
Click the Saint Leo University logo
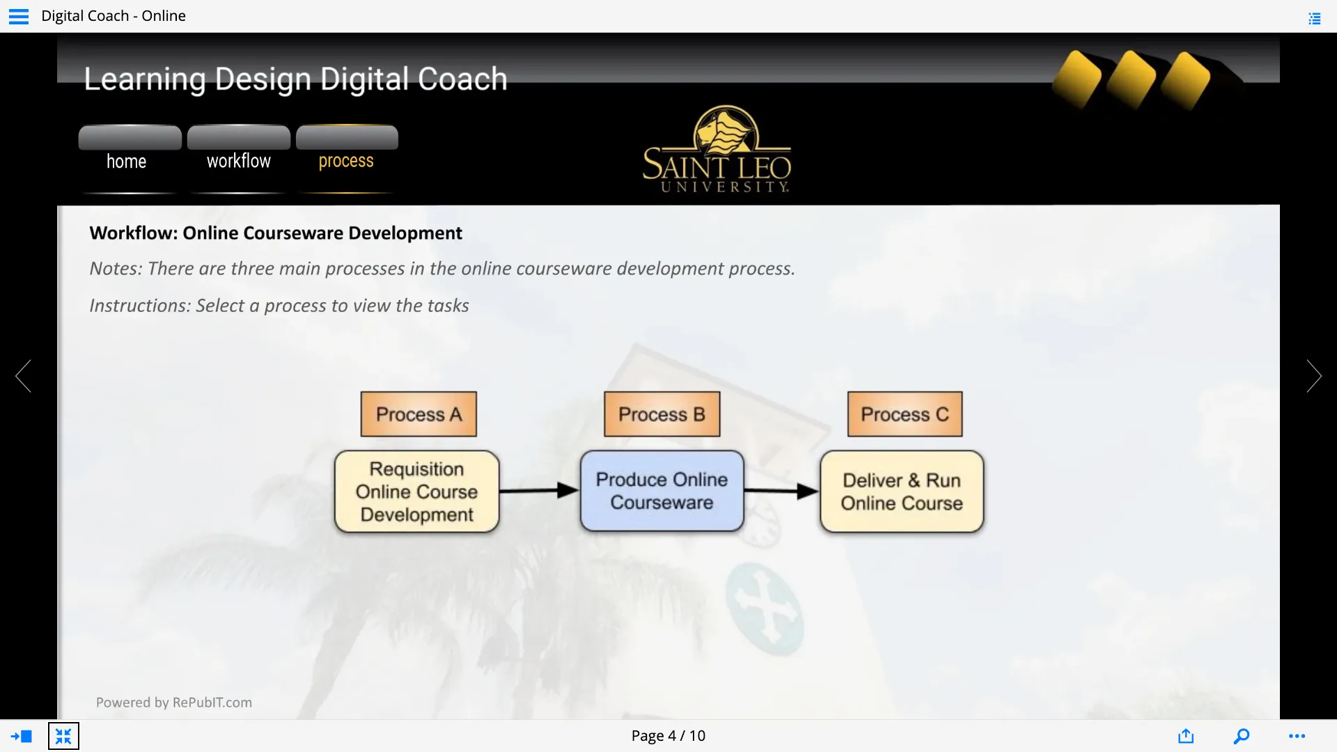tap(717, 150)
